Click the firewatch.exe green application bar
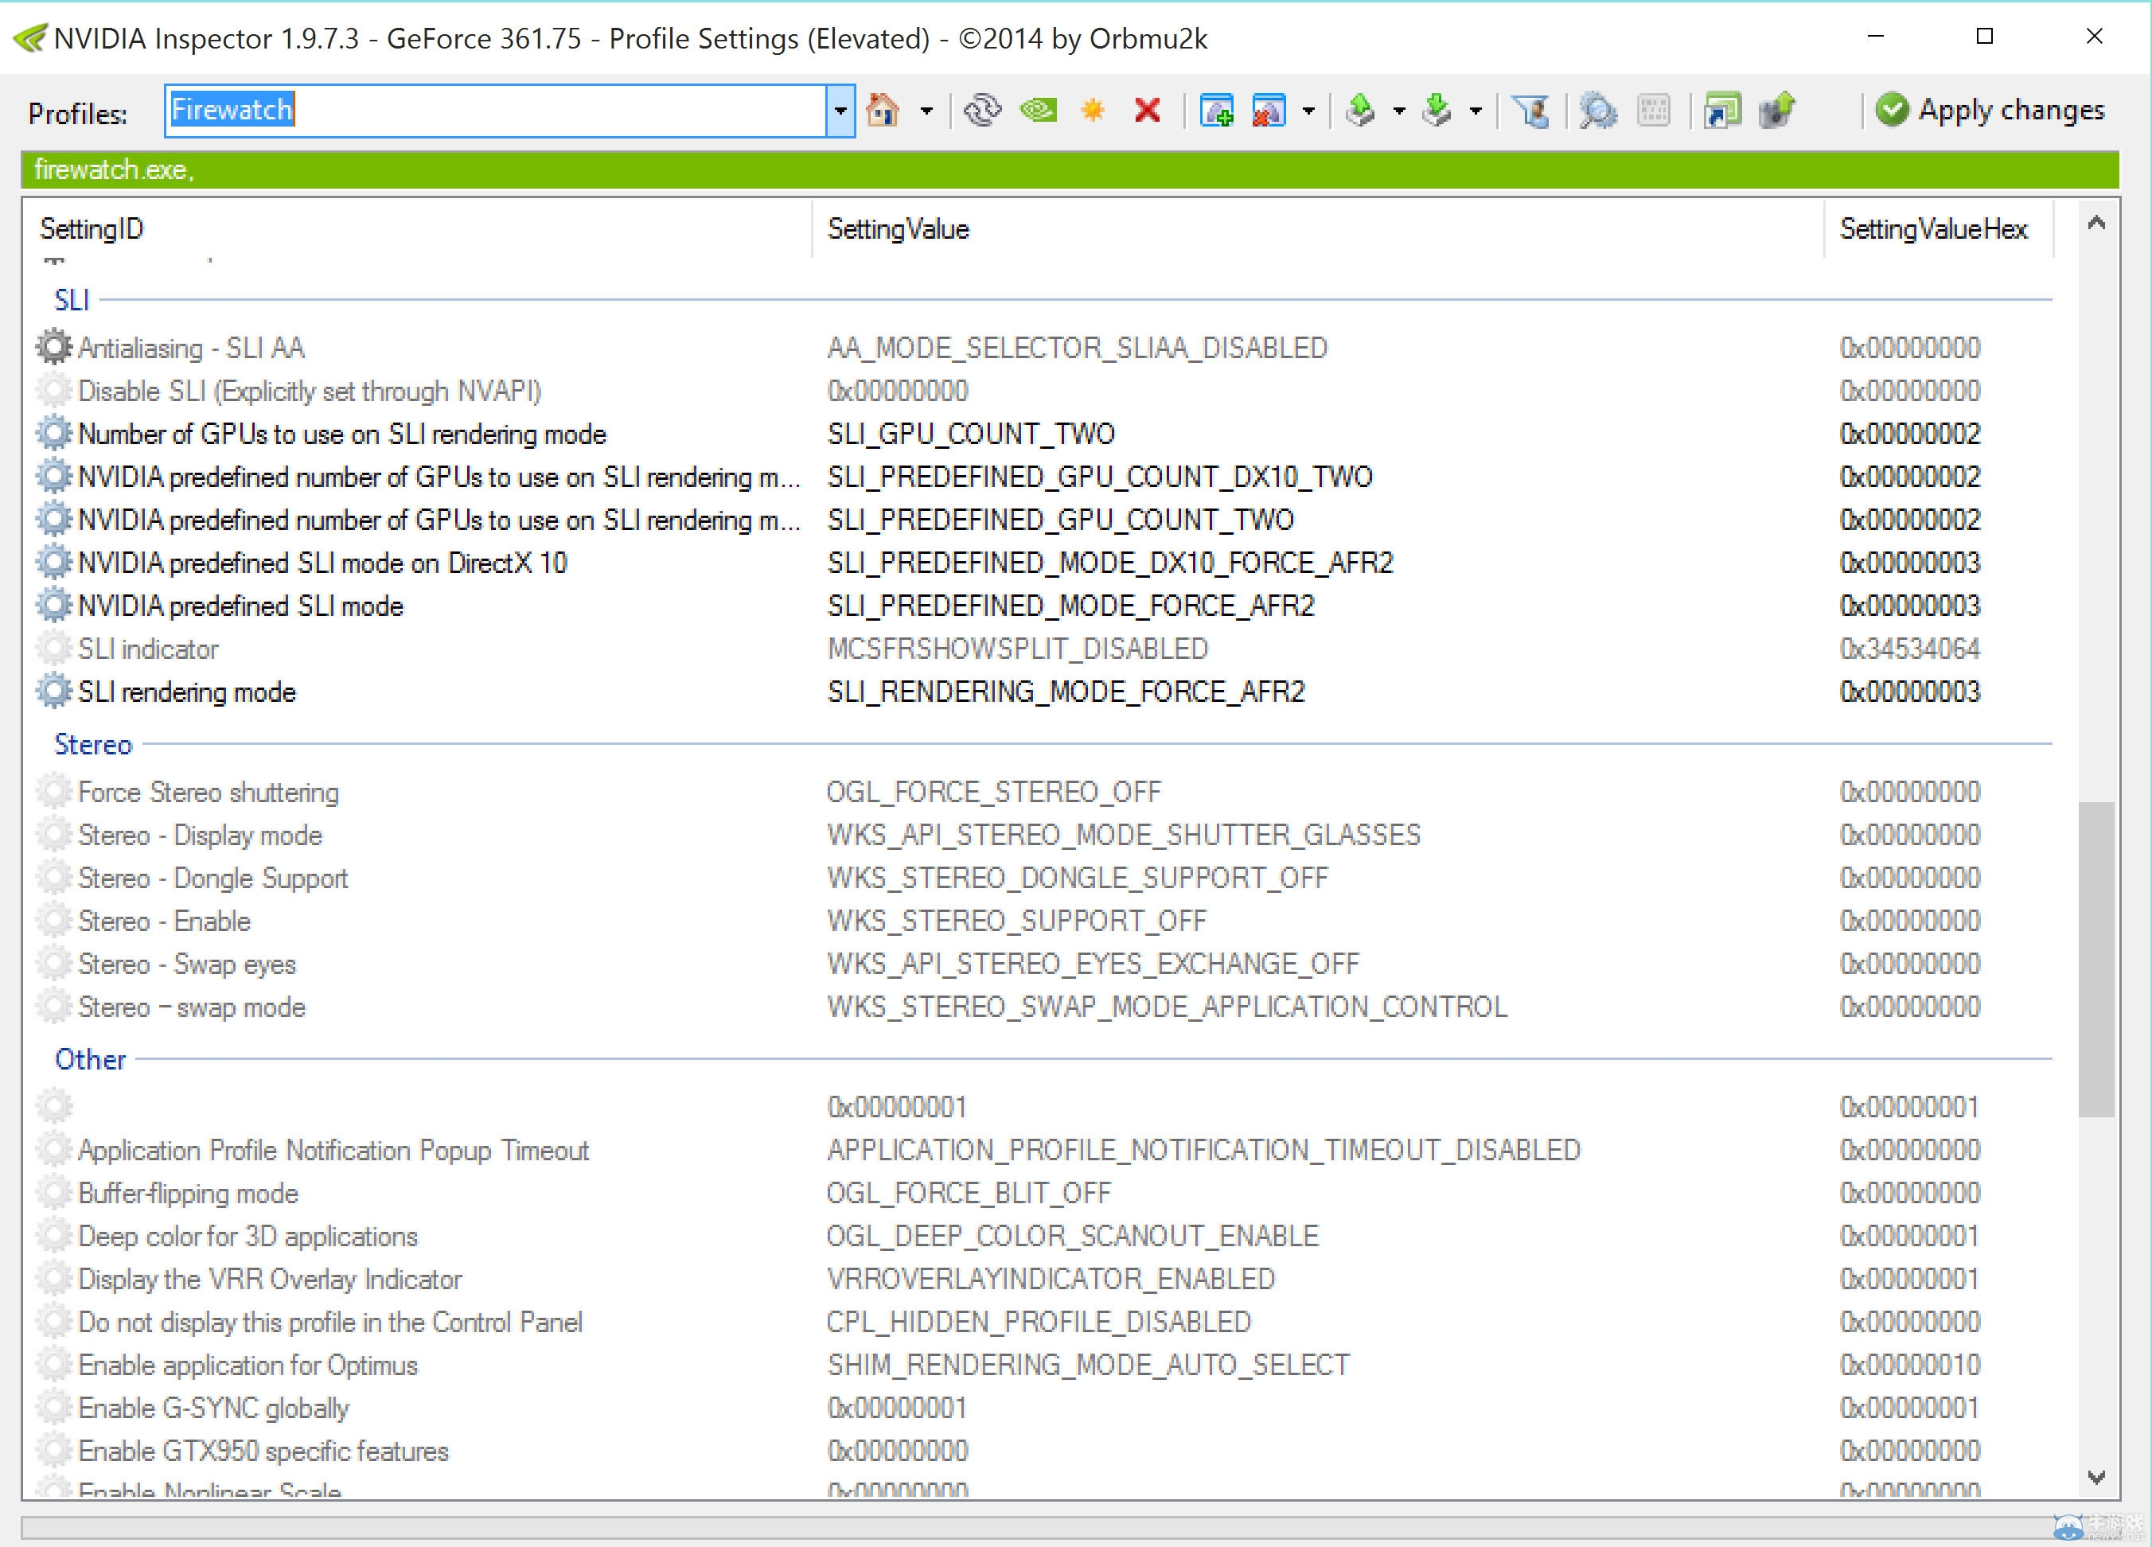This screenshot has height=1547, width=2152. 1070,170
